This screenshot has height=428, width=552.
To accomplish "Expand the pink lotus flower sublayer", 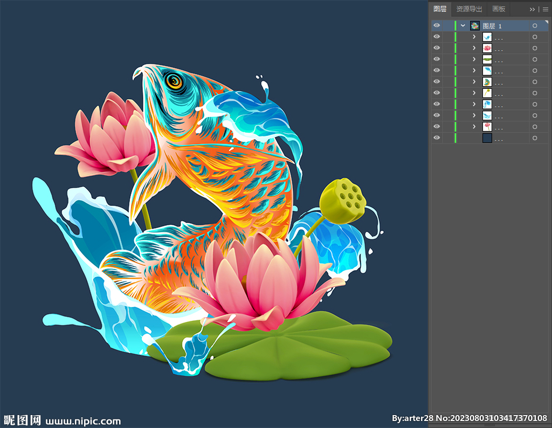I will (x=474, y=48).
